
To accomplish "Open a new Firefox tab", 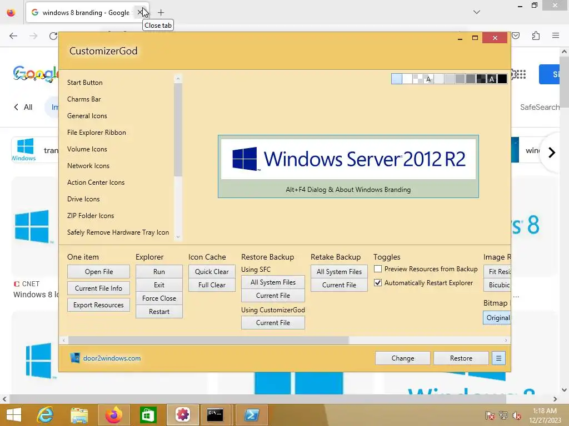I will [x=161, y=13].
